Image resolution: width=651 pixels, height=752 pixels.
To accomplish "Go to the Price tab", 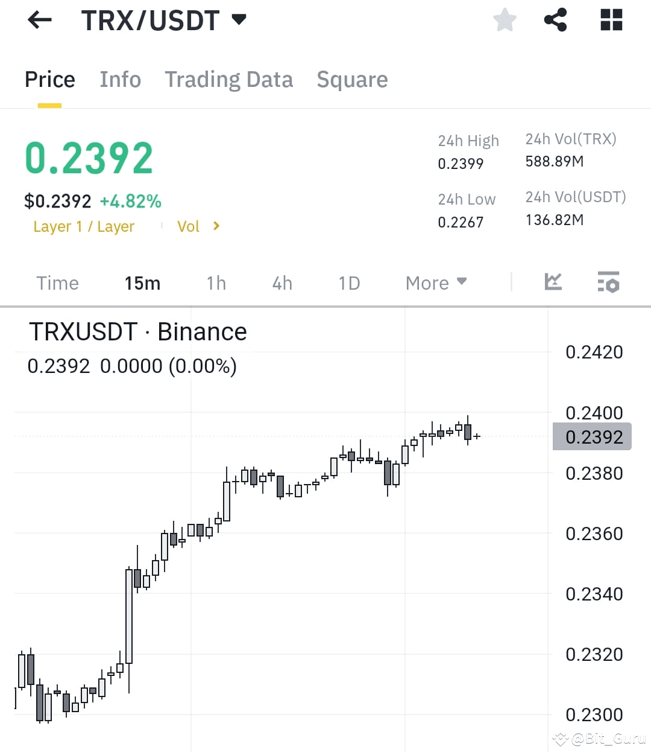I will 49,79.
